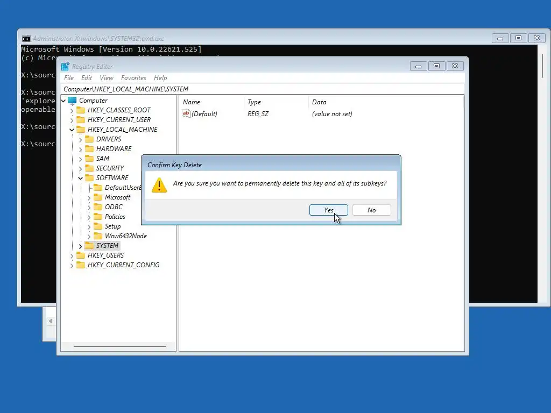Confirm deletion by clicking Yes
The height and width of the screenshot is (413, 551).
coord(329,210)
